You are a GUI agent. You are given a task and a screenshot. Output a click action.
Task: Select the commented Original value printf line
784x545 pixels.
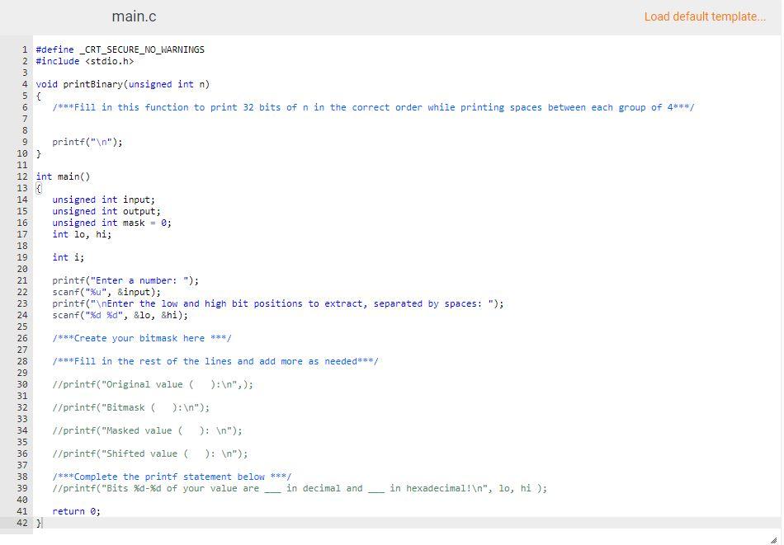pos(153,384)
